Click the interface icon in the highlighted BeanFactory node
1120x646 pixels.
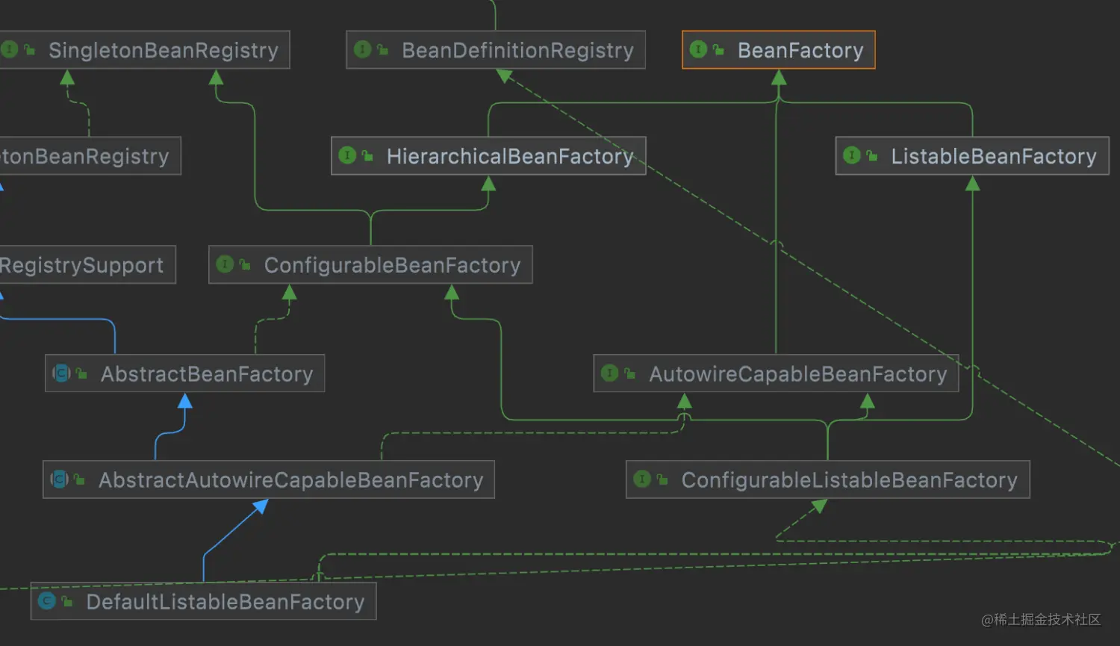click(698, 49)
